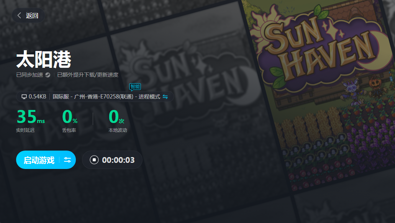Screen dimensions: 395x223
Task: Click the monitor icon before 0.54KB
Action: (24, 97)
